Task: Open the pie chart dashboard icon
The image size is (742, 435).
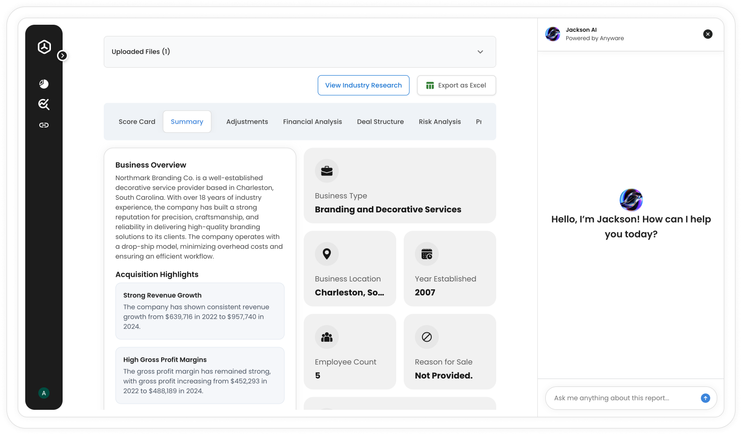Action: [44, 84]
